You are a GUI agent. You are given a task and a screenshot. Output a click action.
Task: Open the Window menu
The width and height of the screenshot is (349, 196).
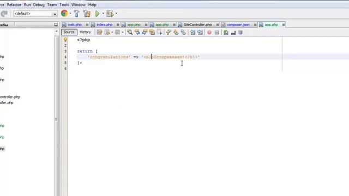[x=79, y=5]
